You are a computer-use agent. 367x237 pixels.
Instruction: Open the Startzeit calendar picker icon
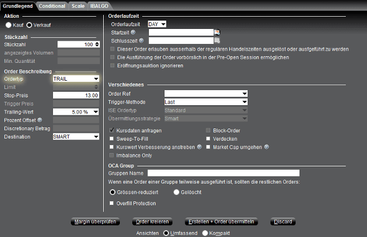click(217, 32)
